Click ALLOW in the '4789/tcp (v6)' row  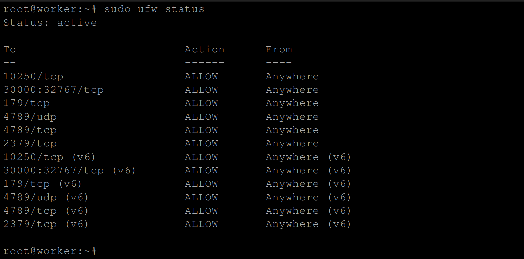[201, 211]
